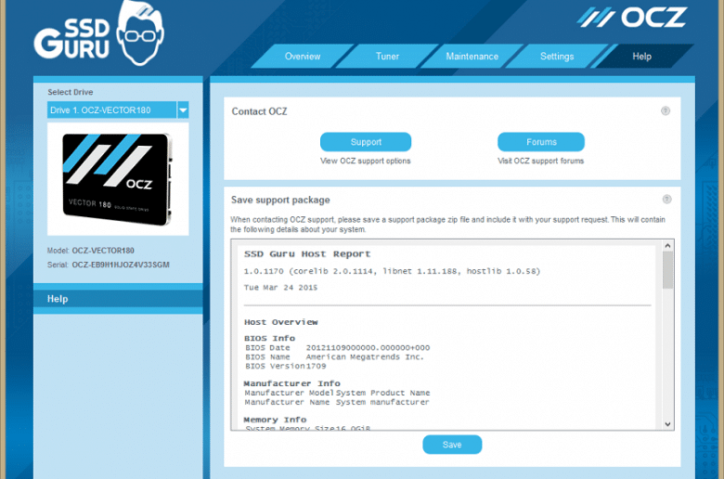This screenshot has width=724, height=479.
Task: Click the Forums button
Action: [x=541, y=142]
